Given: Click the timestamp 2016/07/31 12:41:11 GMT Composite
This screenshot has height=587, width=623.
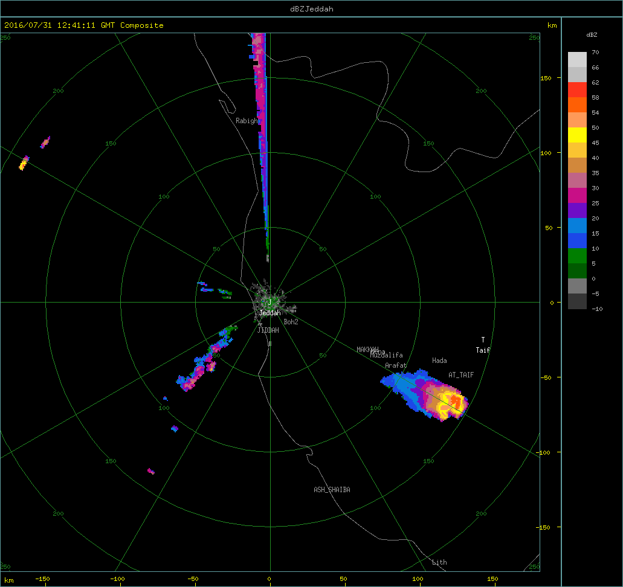Looking at the screenshot, I should pyautogui.click(x=84, y=25).
